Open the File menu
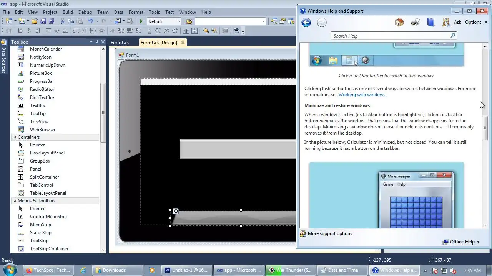492x276 pixels. click(x=6, y=12)
